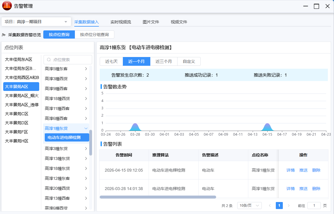Click the point list vertical scrollbar

pos(91,143)
